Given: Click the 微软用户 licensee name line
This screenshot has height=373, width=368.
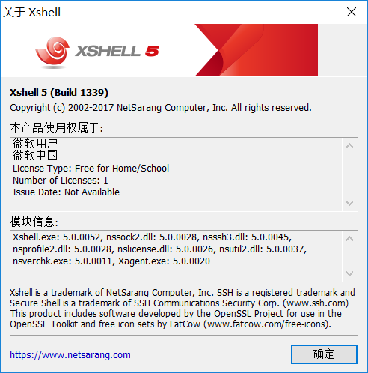Looking at the screenshot, I should (x=35, y=143).
